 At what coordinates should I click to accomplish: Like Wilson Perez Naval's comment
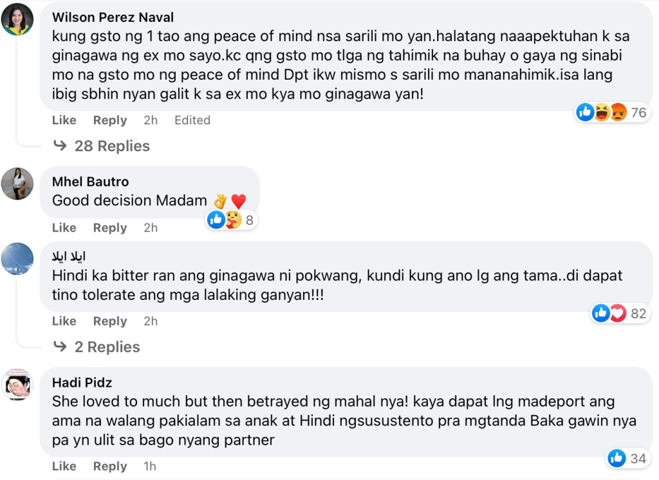click(x=64, y=120)
